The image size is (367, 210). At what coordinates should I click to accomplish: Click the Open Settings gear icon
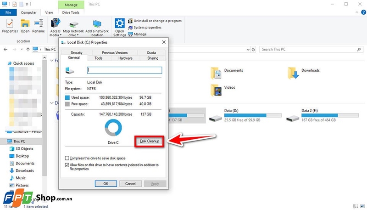pos(120,23)
